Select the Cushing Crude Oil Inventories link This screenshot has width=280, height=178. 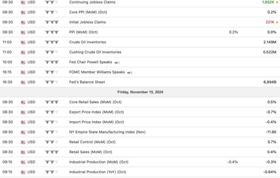click(x=95, y=52)
